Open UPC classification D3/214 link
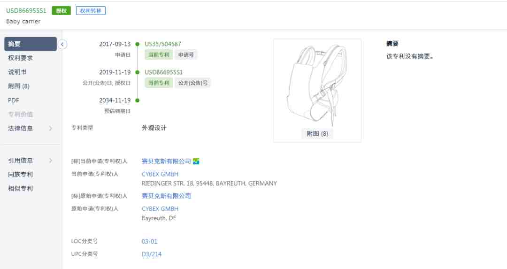Image resolution: width=507 pixels, height=269 pixels. coord(151,254)
